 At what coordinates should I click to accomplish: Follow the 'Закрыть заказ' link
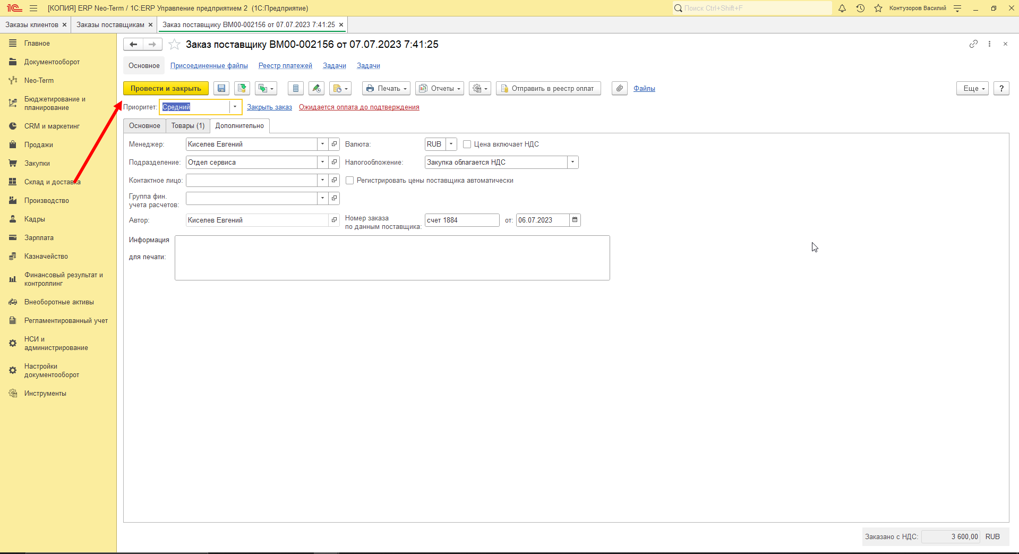click(x=269, y=107)
